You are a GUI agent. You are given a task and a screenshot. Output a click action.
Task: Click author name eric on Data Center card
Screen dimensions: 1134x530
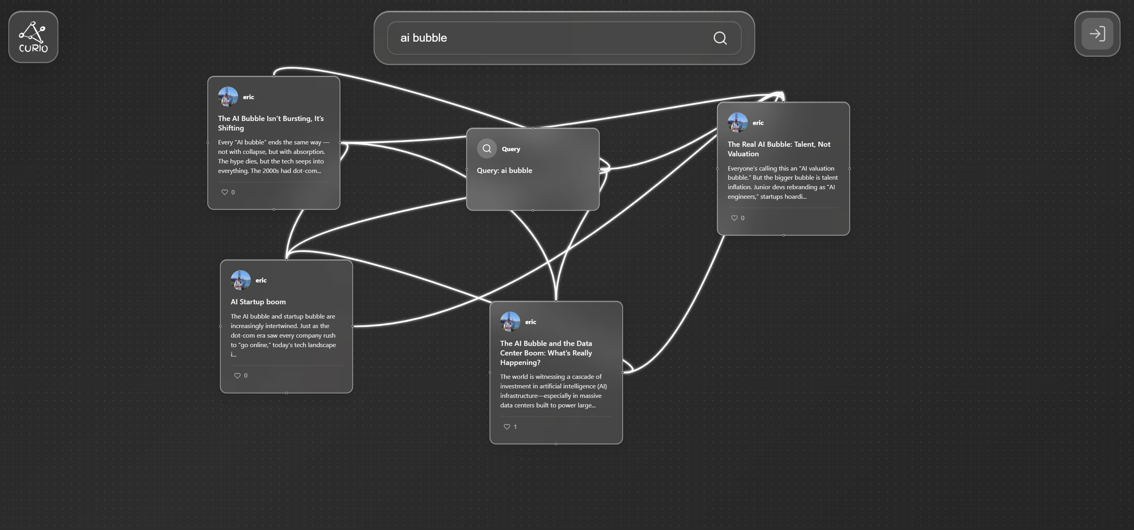tap(530, 322)
